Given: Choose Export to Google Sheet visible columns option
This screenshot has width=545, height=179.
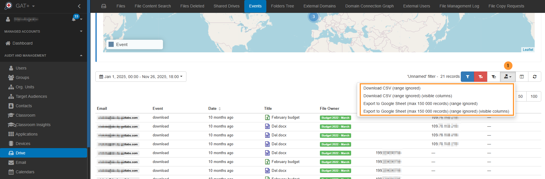Looking at the screenshot, I should pyautogui.click(x=436, y=111).
